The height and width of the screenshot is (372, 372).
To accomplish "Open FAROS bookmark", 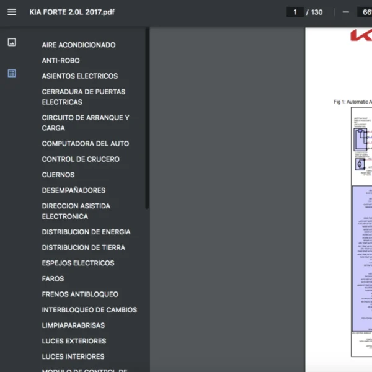I will (53, 278).
